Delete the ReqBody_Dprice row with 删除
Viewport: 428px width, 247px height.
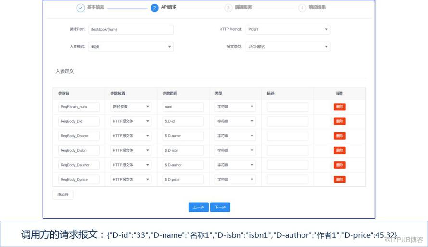pos(340,179)
